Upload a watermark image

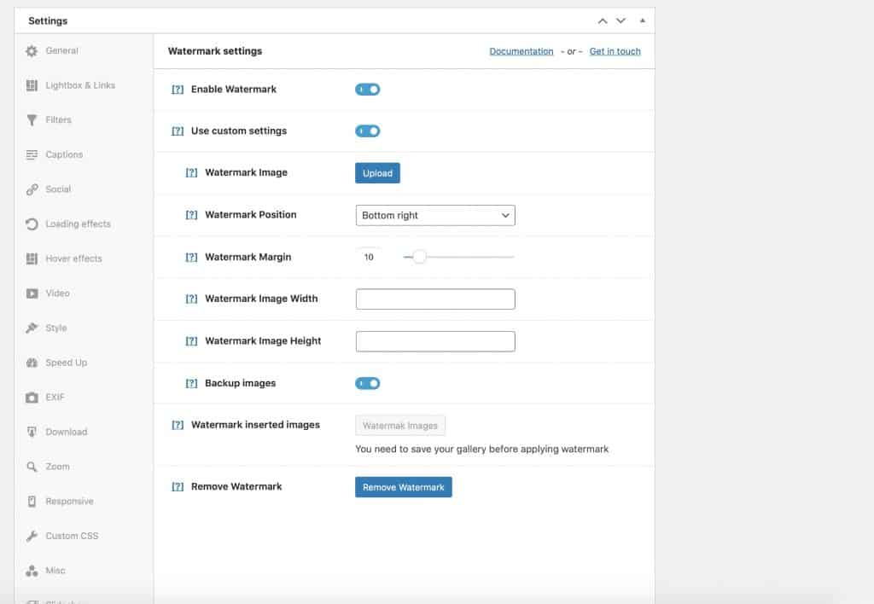(x=377, y=172)
